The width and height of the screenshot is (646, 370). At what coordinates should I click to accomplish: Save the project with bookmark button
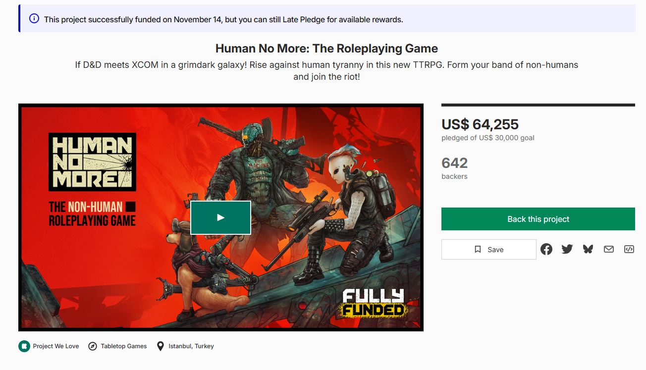pyautogui.click(x=489, y=250)
